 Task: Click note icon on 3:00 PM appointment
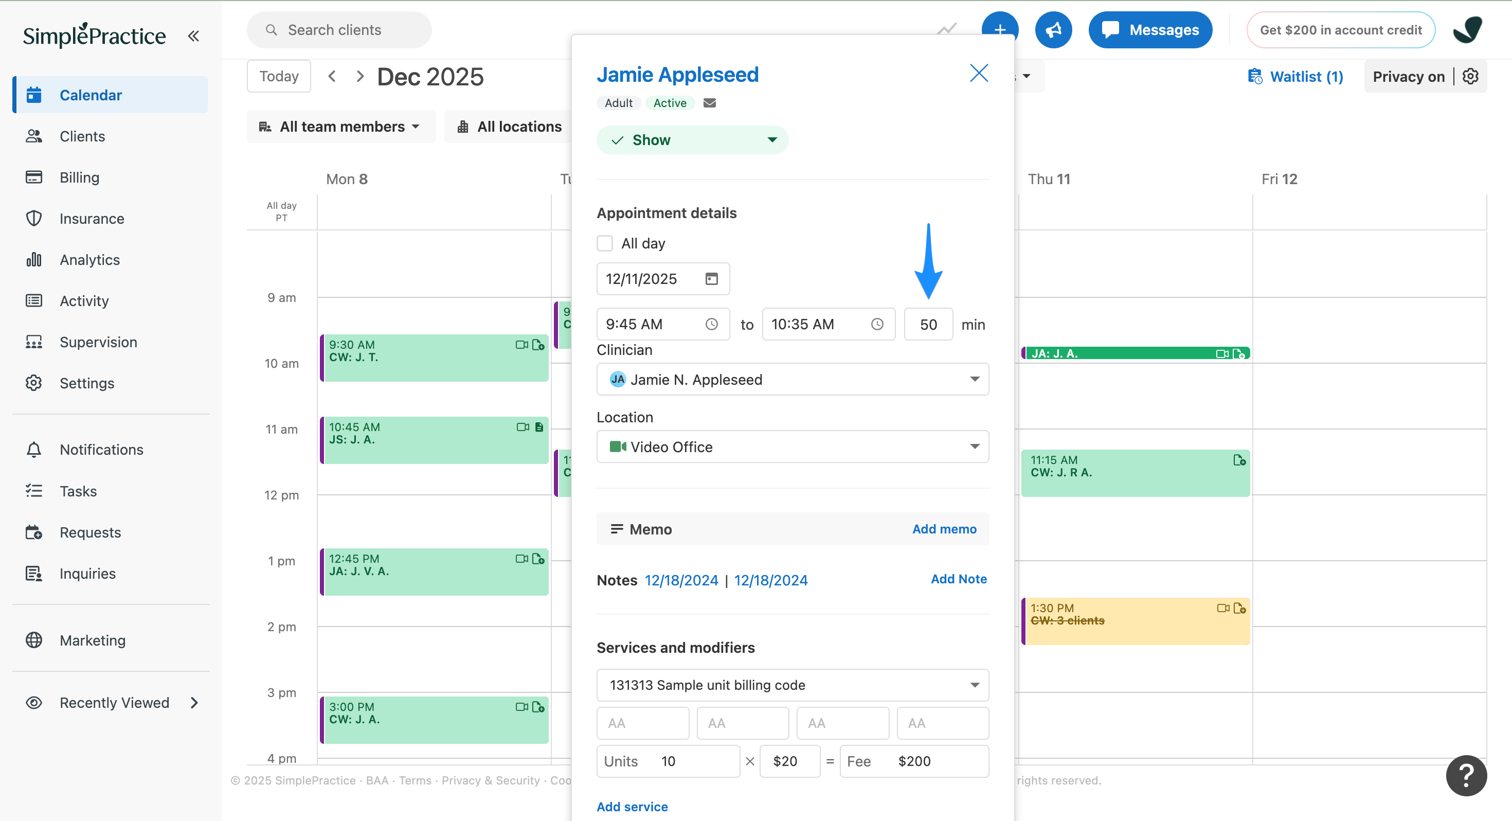click(538, 706)
